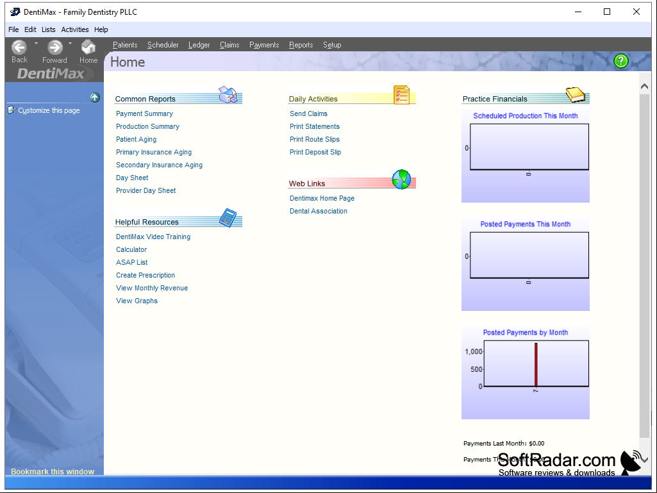This screenshot has height=493, width=657.
Task: Click Customize this page link
Action: [x=49, y=110]
